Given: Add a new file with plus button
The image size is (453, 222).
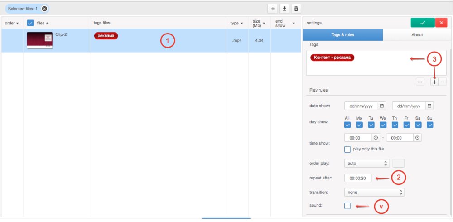Looking at the screenshot, I should [272, 9].
